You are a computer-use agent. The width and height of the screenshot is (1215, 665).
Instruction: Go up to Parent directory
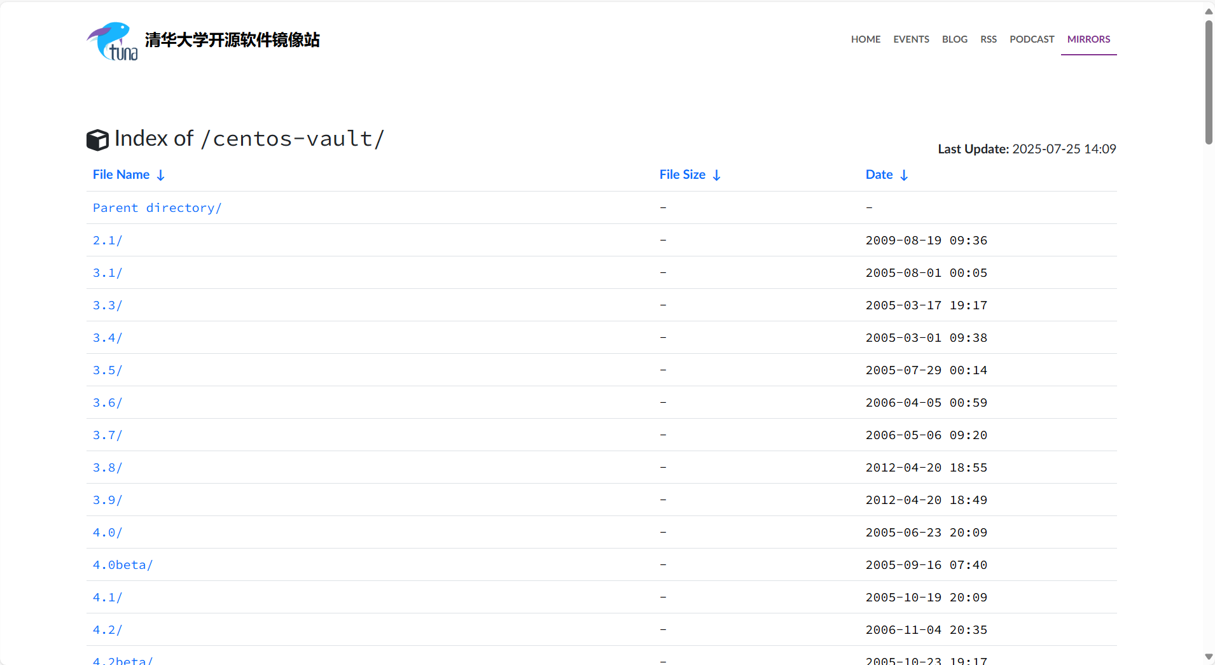(x=157, y=208)
